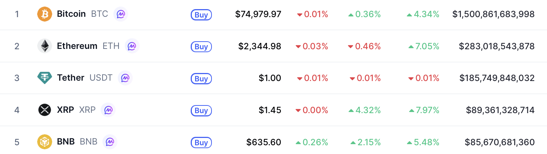Click the Ethereum diamond logo icon

(45, 46)
